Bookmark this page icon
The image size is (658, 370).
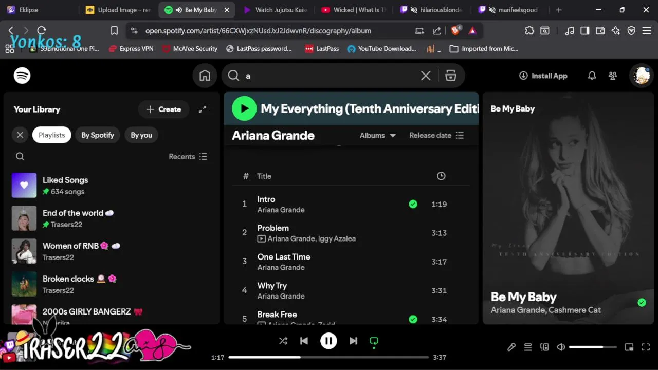click(x=114, y=30)
